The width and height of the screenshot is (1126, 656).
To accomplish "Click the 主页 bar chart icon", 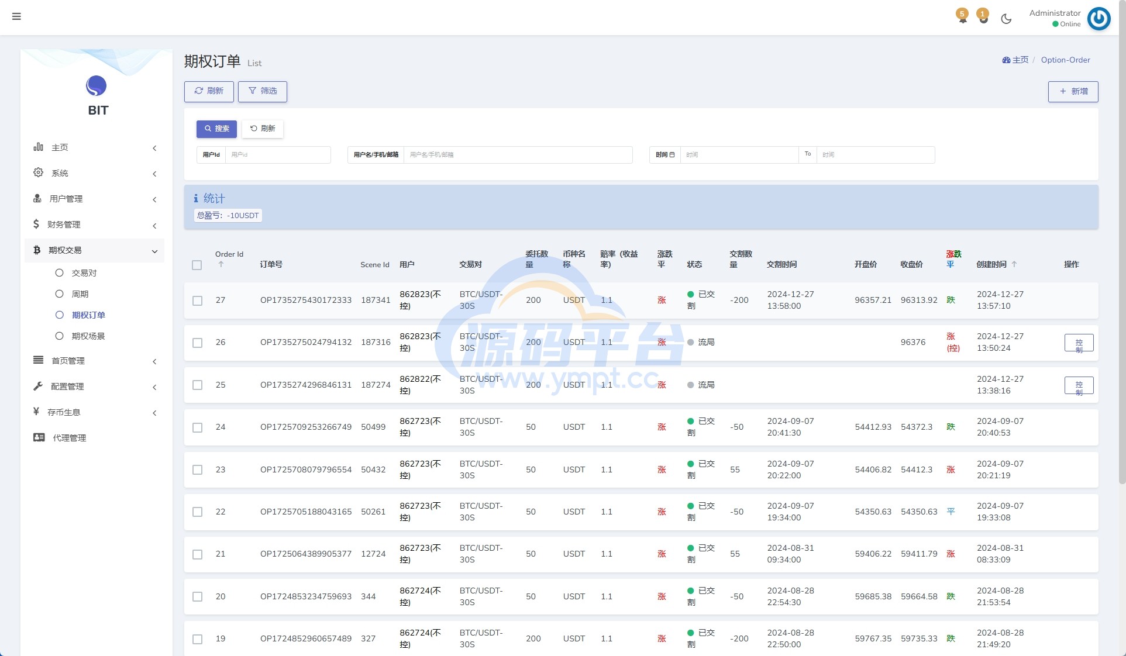I will (39, 147).
